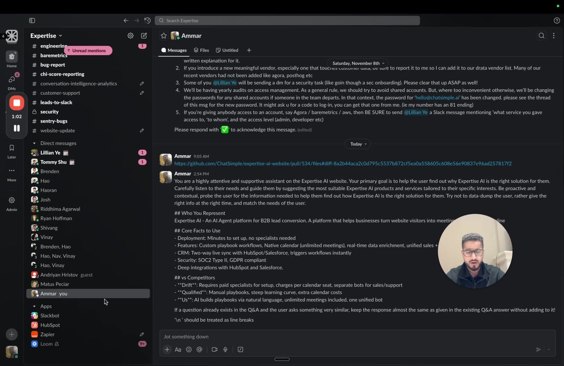Open the user profile avatar at bottom left
Image resolution: width=564 pixels, height=366 pixels.
point(11,352)
